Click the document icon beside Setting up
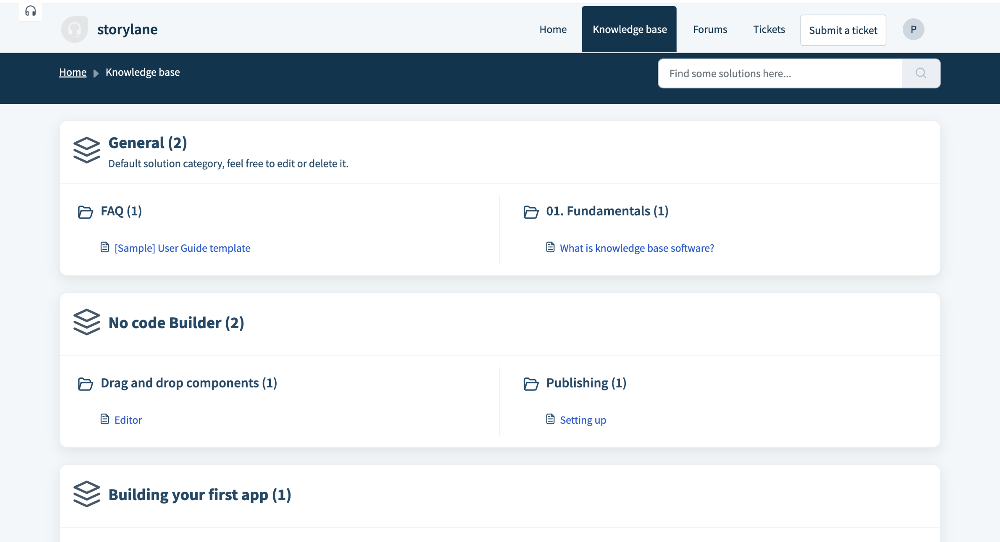The image size is (1000, 542). [x=550, y=419]
